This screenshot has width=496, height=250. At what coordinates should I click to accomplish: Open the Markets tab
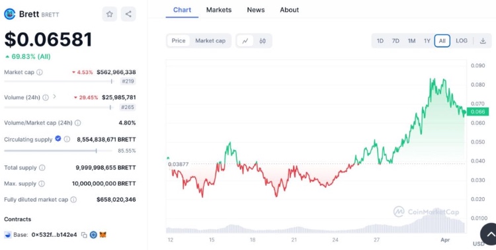tap(219, 10)
